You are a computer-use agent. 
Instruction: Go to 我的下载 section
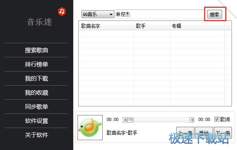tap(36, 79)
